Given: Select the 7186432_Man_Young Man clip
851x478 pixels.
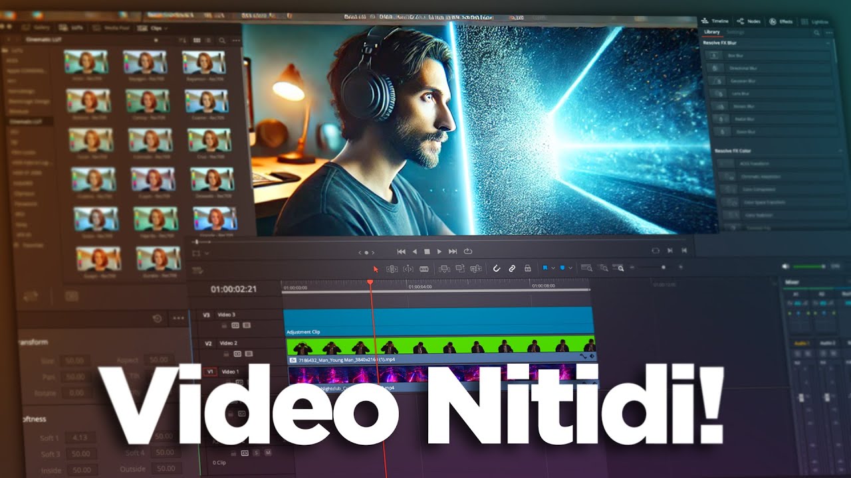Looking at the screenshot, I should [x=441, y=350].
